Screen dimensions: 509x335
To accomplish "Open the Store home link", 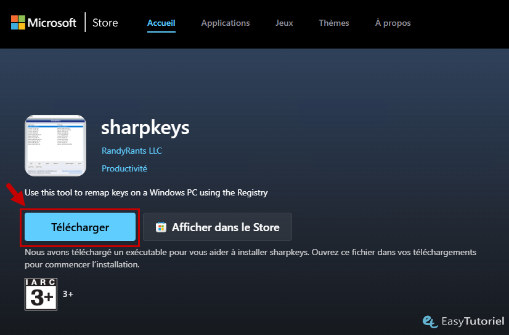I will [x=105, y=23].
